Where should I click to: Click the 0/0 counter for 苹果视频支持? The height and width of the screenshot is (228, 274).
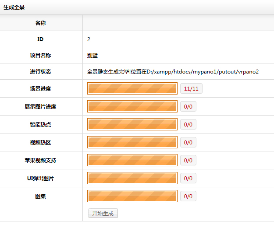188,161
